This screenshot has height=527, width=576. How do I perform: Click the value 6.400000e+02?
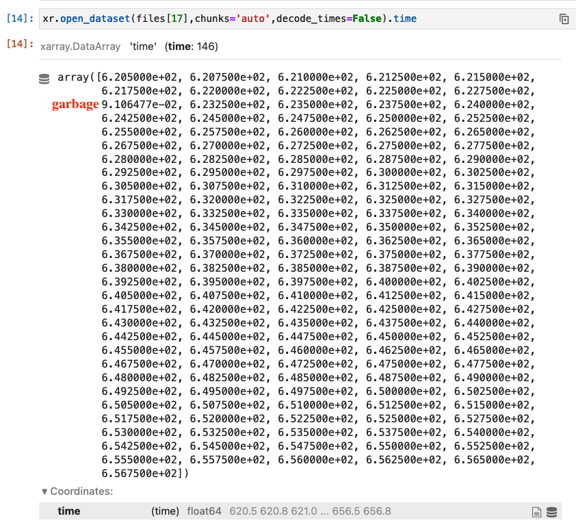click(404, 282)
